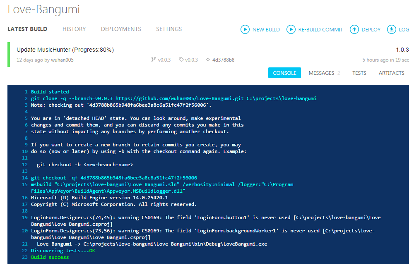
Task: Open the Settings tab
Action: (x=169, y=29)
